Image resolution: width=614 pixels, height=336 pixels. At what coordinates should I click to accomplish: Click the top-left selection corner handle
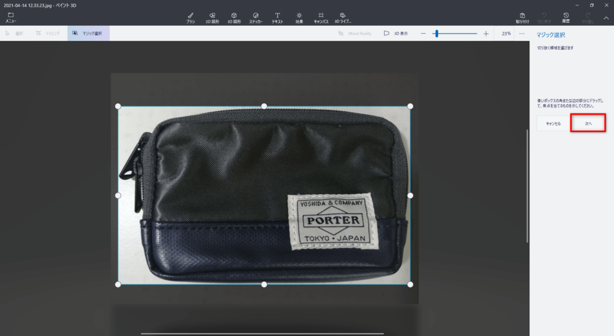[118, 106]
